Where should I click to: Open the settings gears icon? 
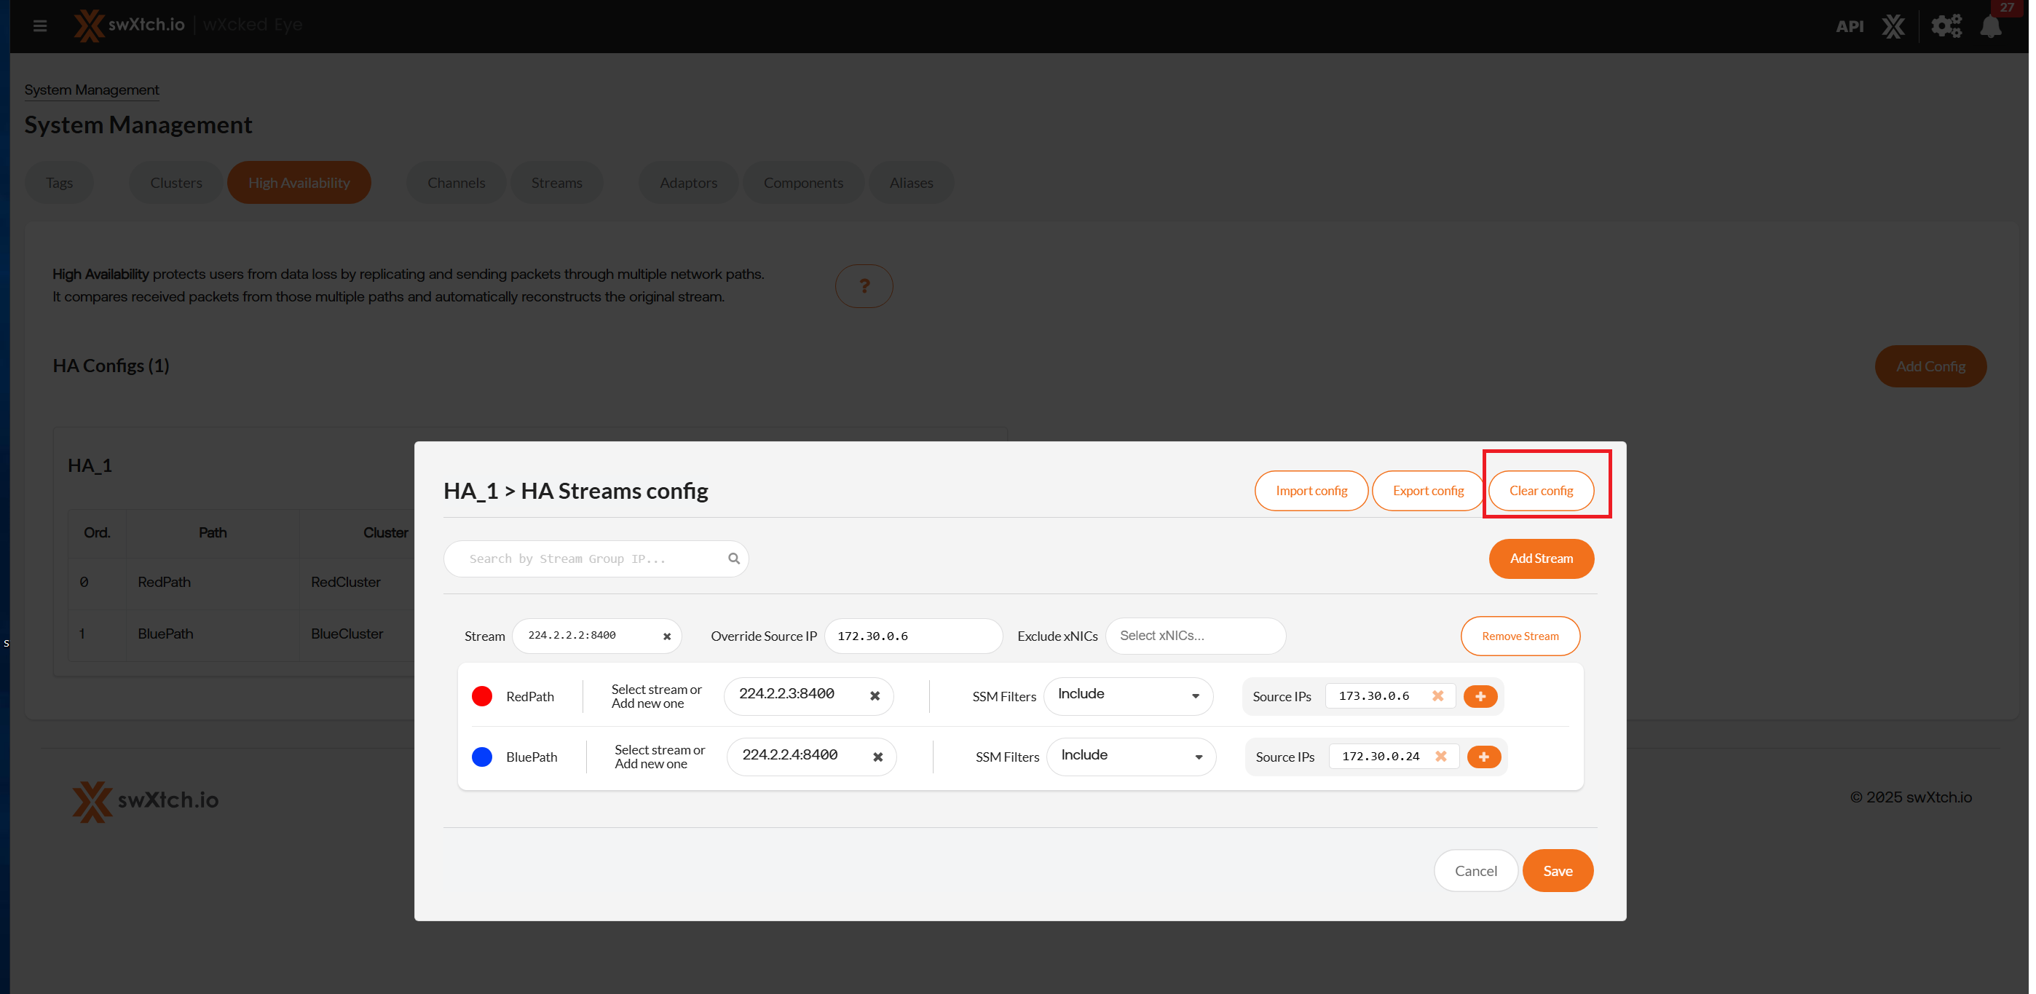click(1946, 27)
